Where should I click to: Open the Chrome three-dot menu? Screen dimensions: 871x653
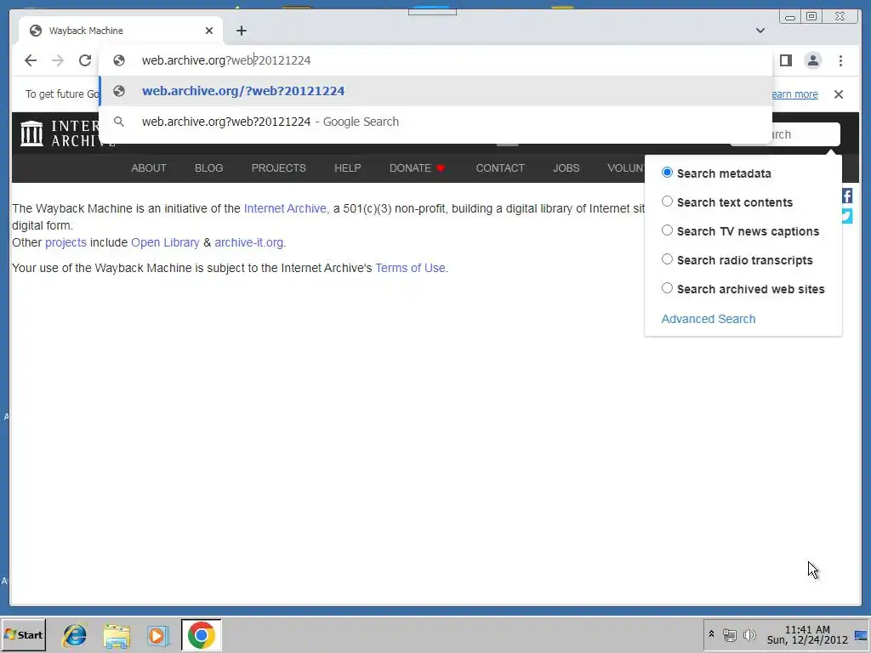pos(840,60)
